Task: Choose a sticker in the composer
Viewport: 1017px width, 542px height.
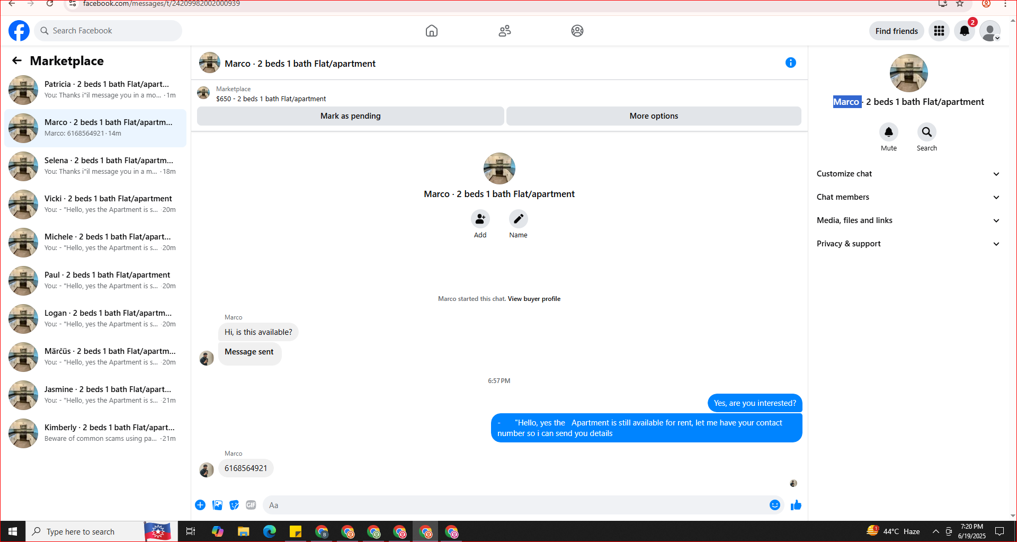Action: (x=234, y=505)
